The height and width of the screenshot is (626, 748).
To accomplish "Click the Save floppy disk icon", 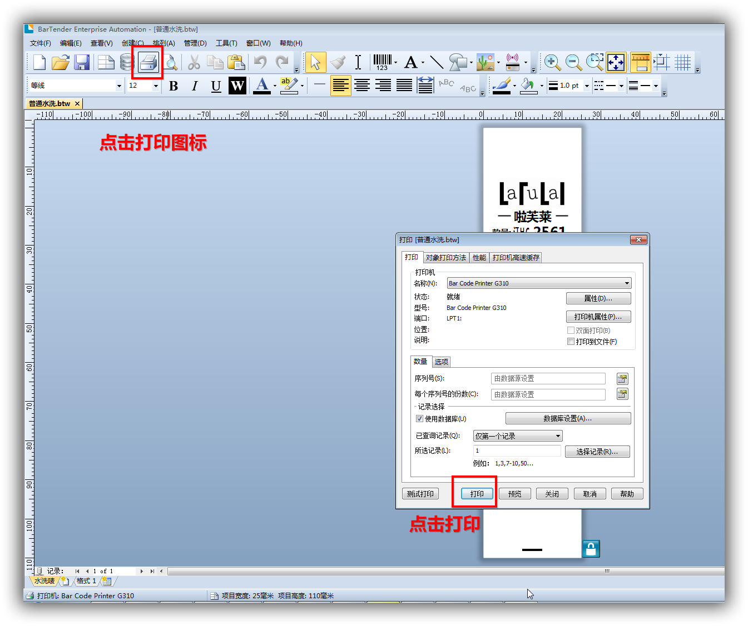I will coord(82,62).
